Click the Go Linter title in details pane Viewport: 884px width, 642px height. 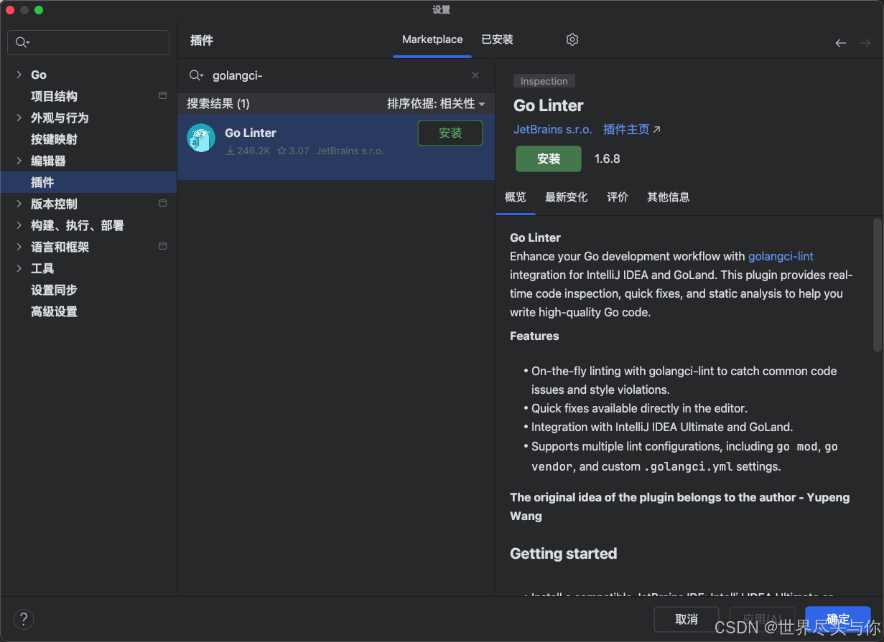tap(549, 105)
